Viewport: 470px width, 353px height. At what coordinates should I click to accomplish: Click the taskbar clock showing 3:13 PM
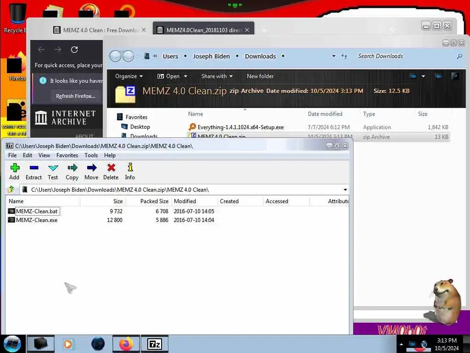(447, 344)
